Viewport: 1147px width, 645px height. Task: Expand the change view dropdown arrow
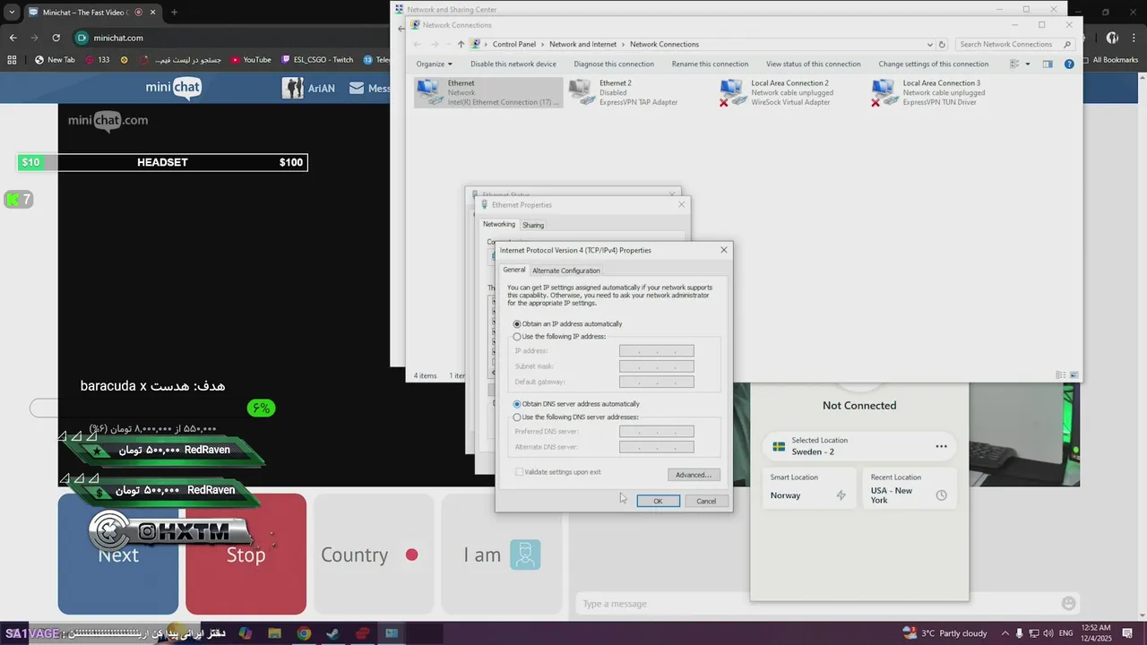click(x=1027, y=64)
